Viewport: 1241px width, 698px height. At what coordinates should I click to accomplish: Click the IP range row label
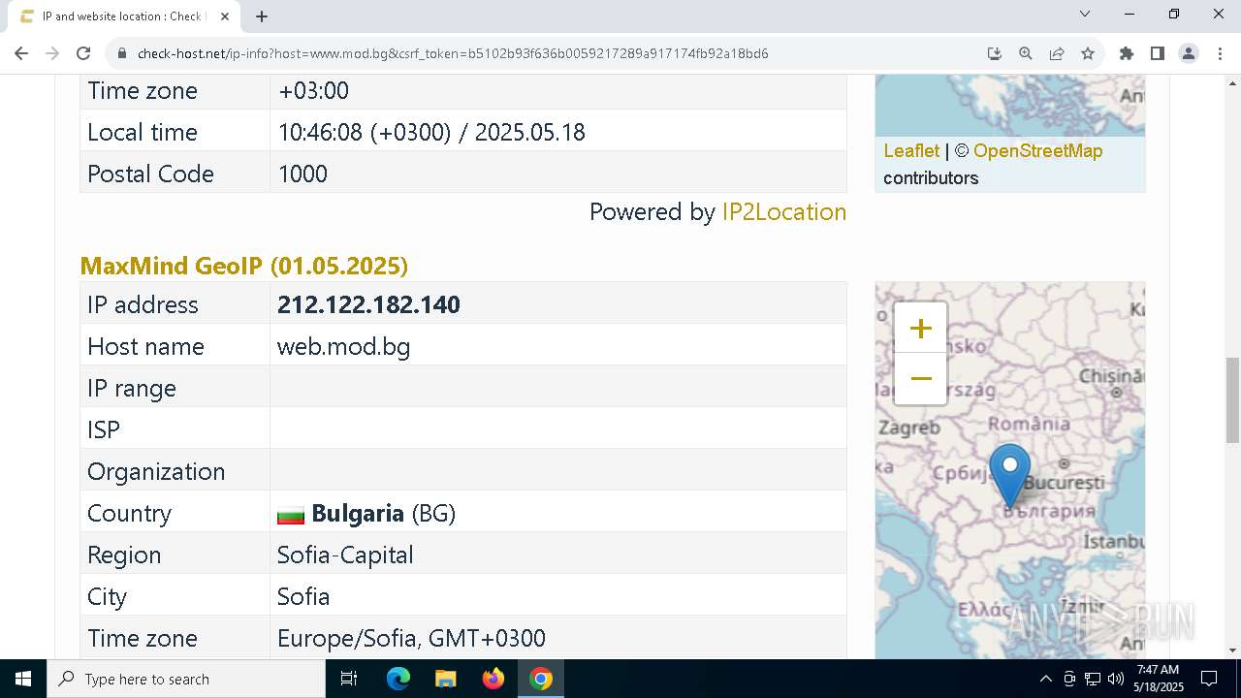coord(132,388)
